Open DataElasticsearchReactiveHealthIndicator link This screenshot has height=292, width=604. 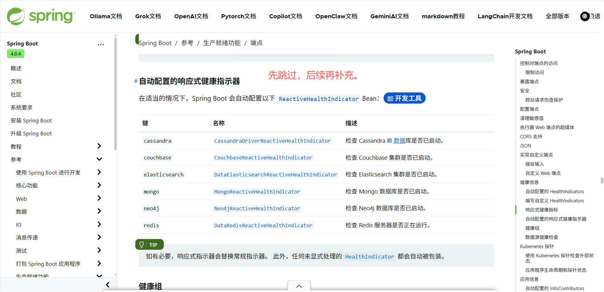275,175
